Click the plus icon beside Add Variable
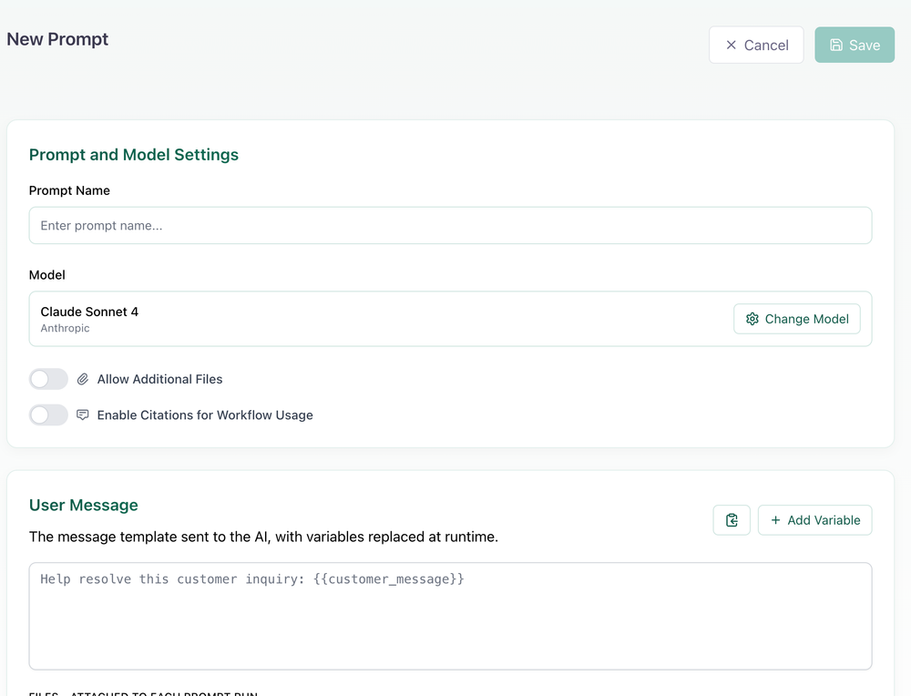 (776, 520)
